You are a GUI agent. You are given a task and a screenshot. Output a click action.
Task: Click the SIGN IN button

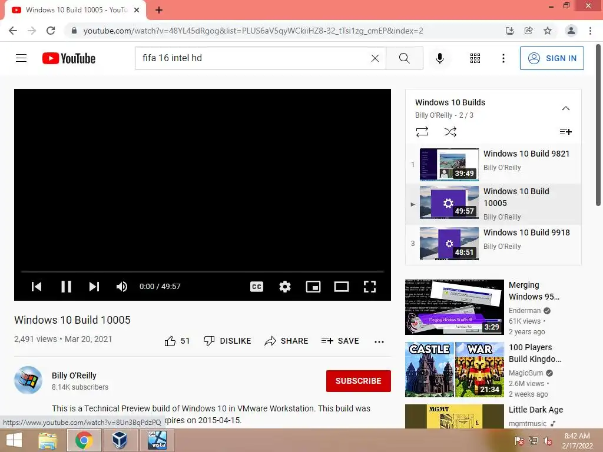pos(552,58)
